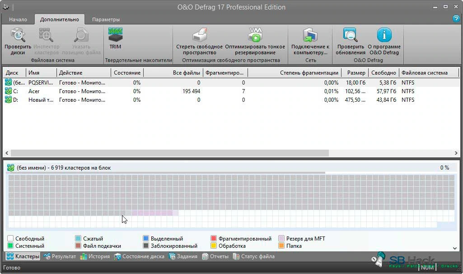
Task: Click the scroll left arrow of drive list
Action: click(7, 153)
